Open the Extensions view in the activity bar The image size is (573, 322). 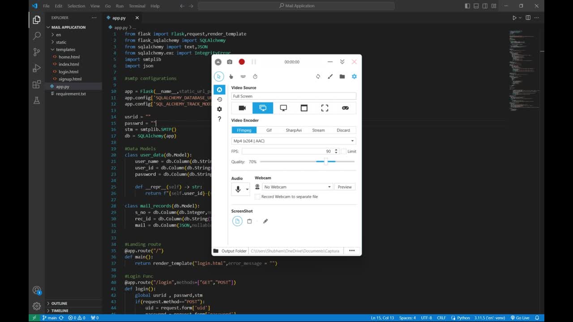click(x=37, y=85)
